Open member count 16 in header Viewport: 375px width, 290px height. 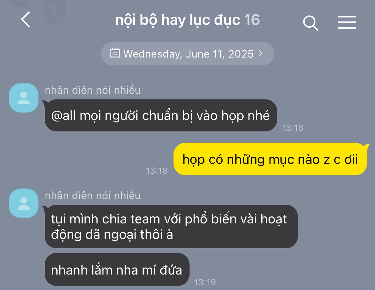pos(252,20)
